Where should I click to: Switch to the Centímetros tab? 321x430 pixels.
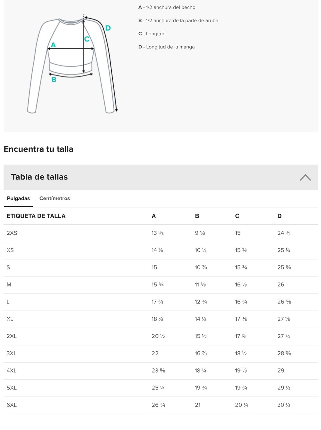[55, 198]
